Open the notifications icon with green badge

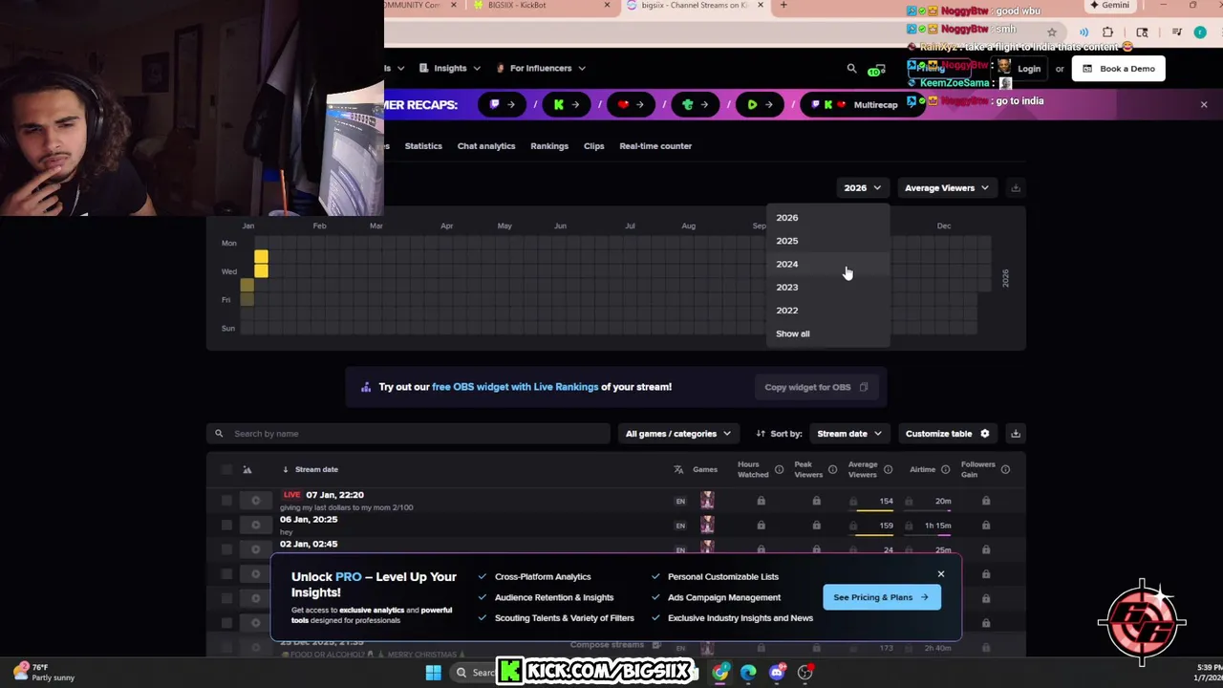point(876,70)
